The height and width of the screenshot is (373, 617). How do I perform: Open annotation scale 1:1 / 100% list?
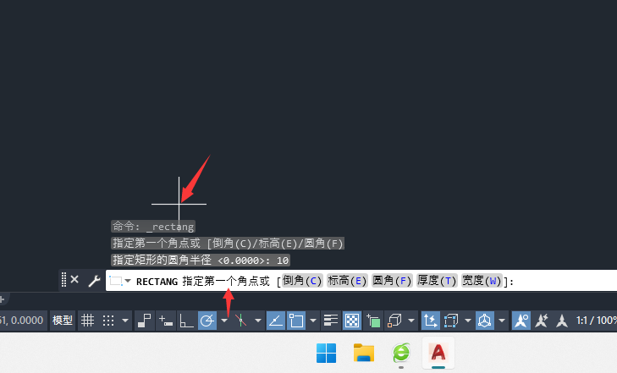596,321
